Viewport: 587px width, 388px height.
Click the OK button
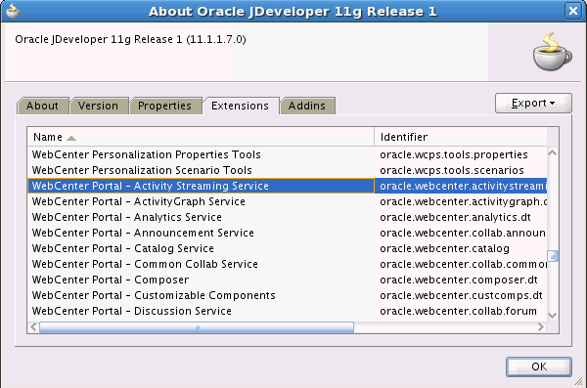[539, 366]
